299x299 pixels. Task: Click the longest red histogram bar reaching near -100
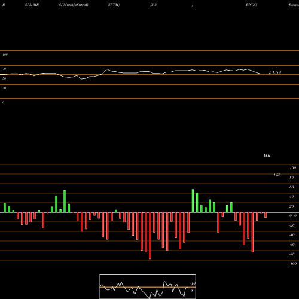point(150,236)
